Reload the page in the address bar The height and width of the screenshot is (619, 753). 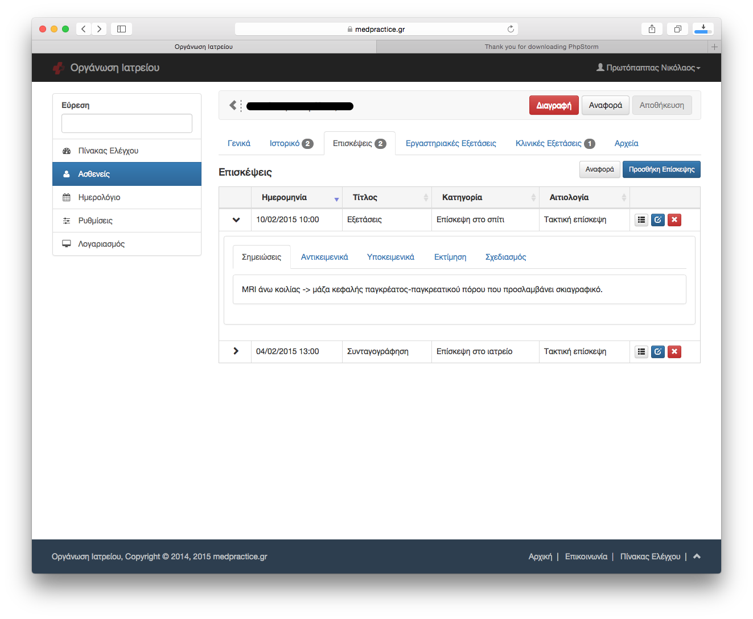(x=511, y=29)
